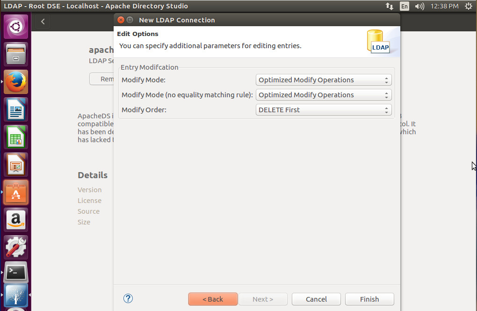The image size is (477, 311).
Task: Cancel the New LDAP Connection wizard
Action: point(316,299)
